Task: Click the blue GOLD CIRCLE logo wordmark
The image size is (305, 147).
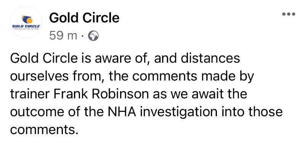Action: (26, 26)
